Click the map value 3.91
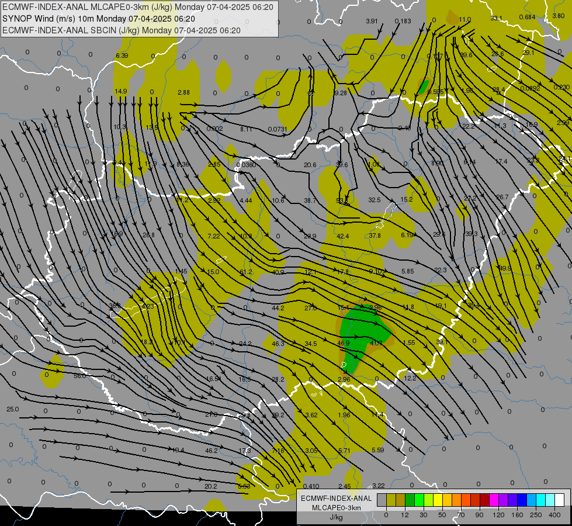 tap(372, 21)
